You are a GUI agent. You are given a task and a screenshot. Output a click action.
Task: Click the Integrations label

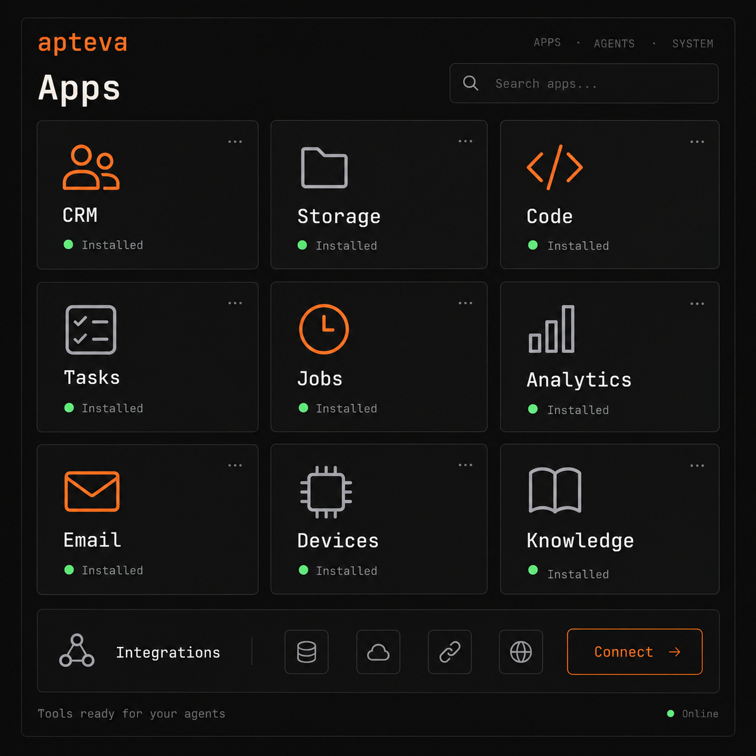tap(168, 652)
